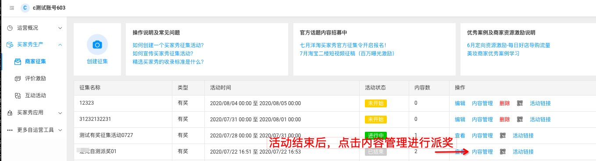Open 评价激励 menu item
Image resolution: width=596 pixels, height=161 pixels.
pos(36,79)
